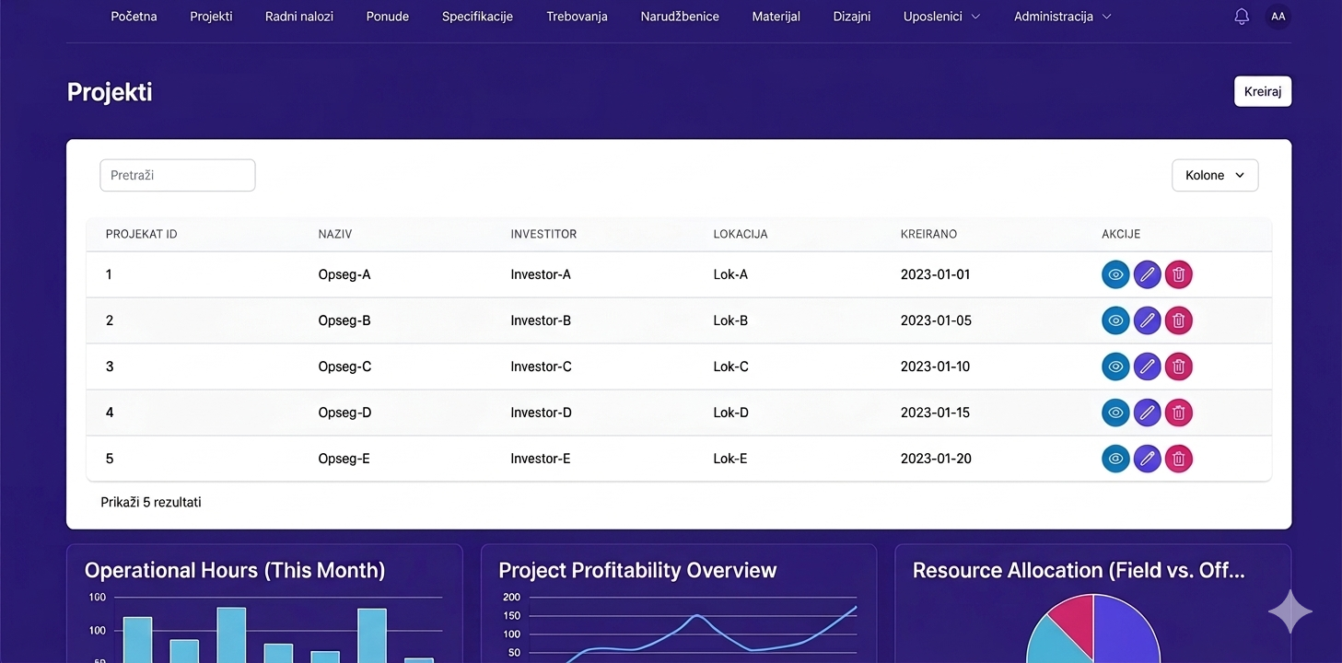Click the AA user avatar
The image size is (1342, 663).
click(x=1278, y=17)
